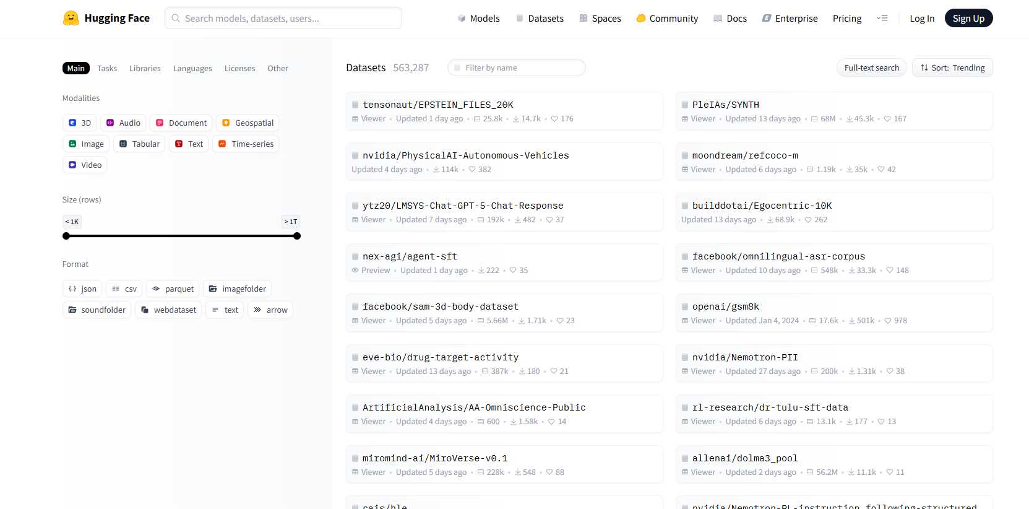Click the Document modality icon

click(160, 123)
